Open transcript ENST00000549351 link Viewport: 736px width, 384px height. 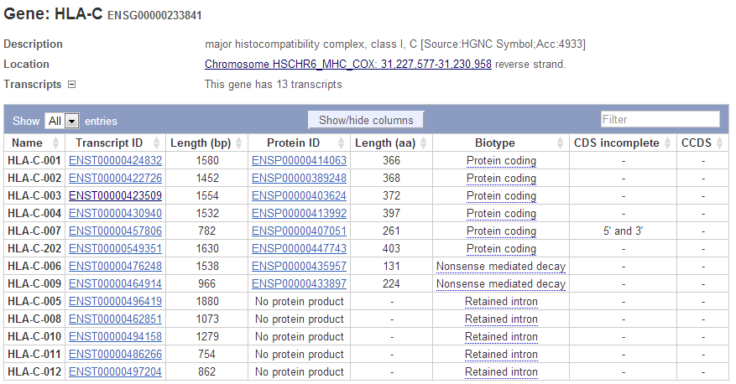pos(115,248)
